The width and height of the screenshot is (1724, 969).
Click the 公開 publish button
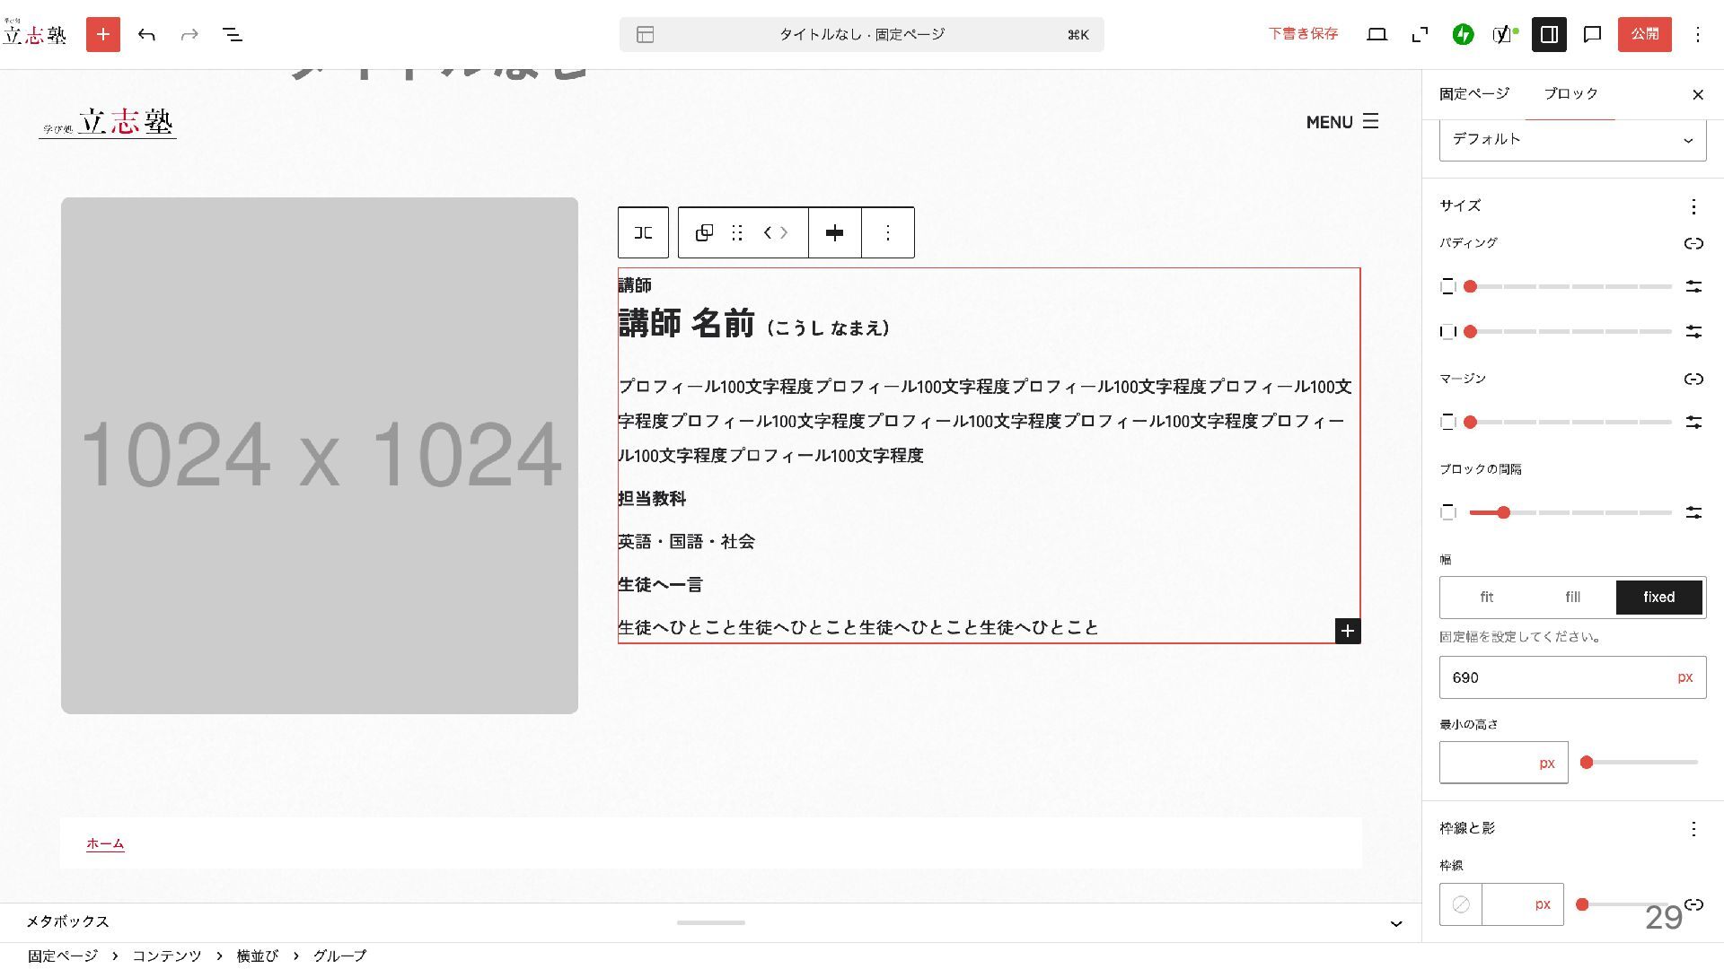point(1644,34)
